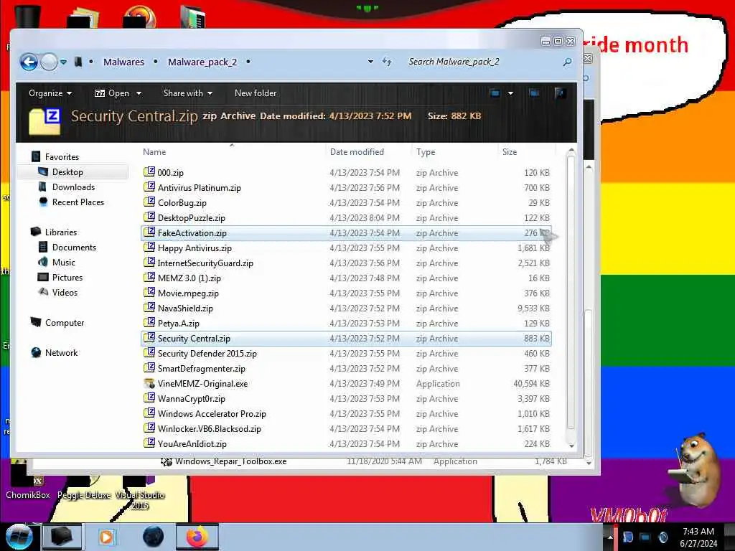Click Winlocker.VB6.Blacksod.zip file name
Image resolution: width=735 pixels, height=551 pixels.
pyautogui.click(x=210, y=429)
